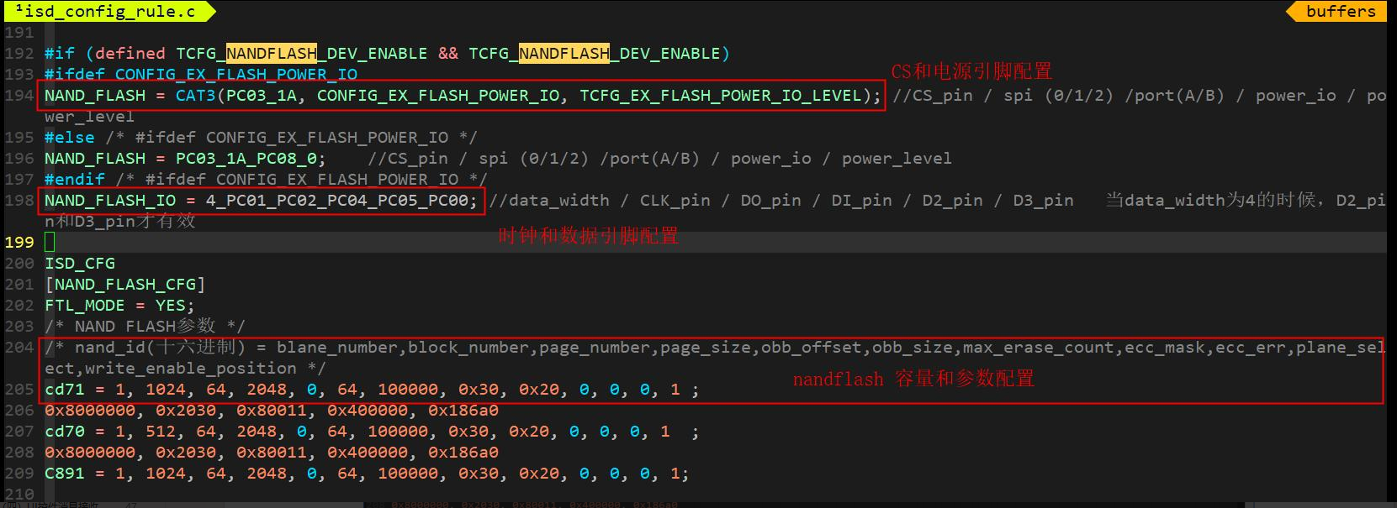Click the ISD_CFG text on line 200
Image resolution: width=1397 pixels, height=508 pixels.
[80, 264]
